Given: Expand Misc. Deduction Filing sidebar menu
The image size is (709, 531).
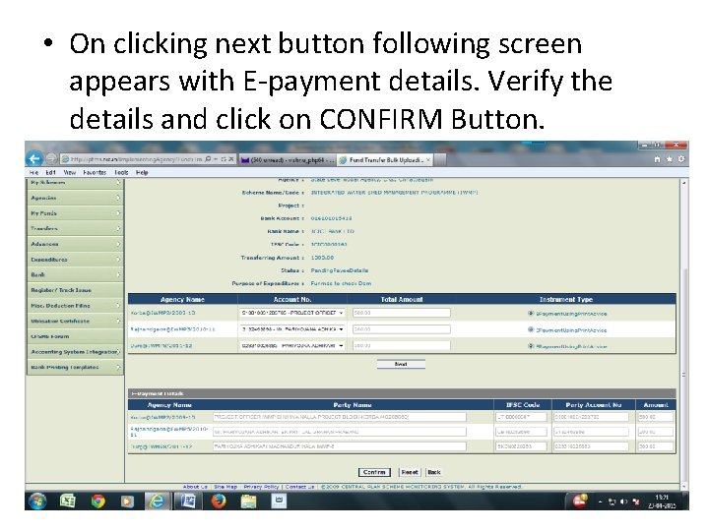Looking at the screenshot, I should point(75,306).
